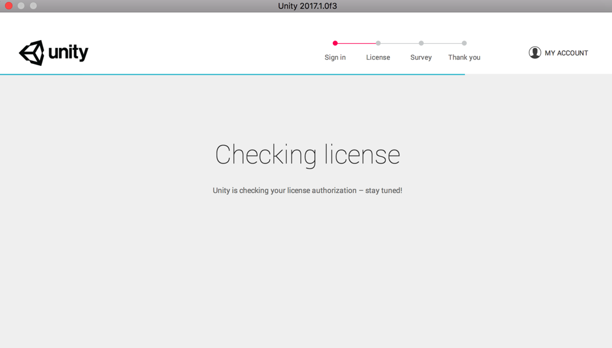Select the License step dot
This screenshot has width=612, height=348.
pos(378,43)
